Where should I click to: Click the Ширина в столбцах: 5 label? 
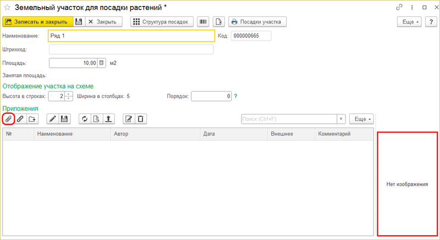103,96
